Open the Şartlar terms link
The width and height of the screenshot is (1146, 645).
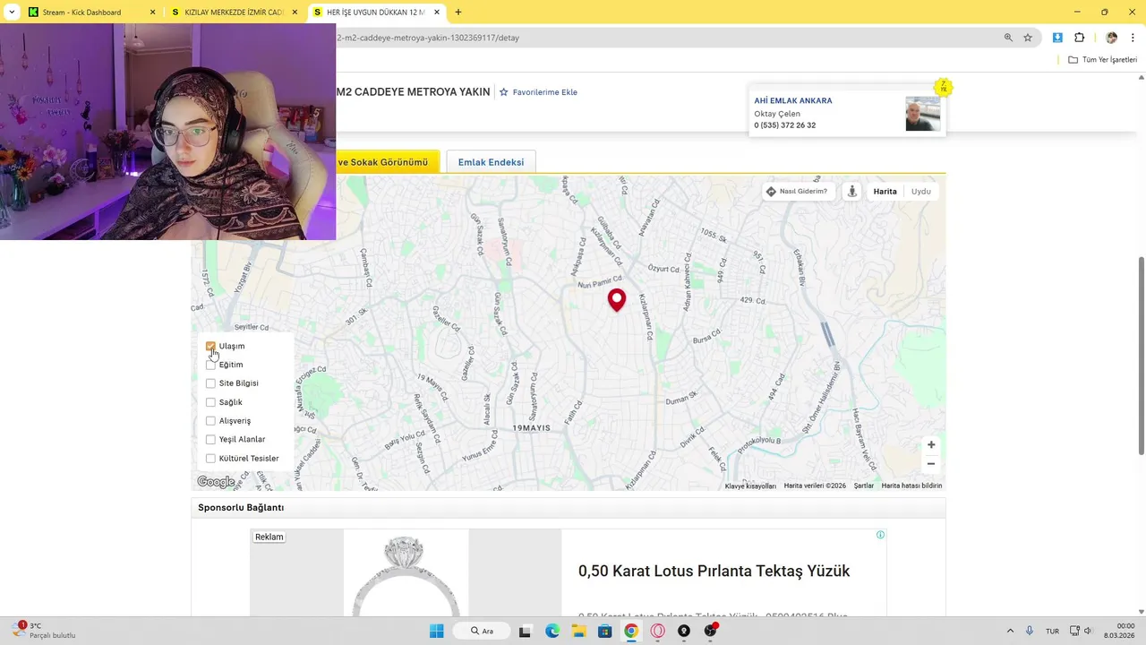coord(864,486)
